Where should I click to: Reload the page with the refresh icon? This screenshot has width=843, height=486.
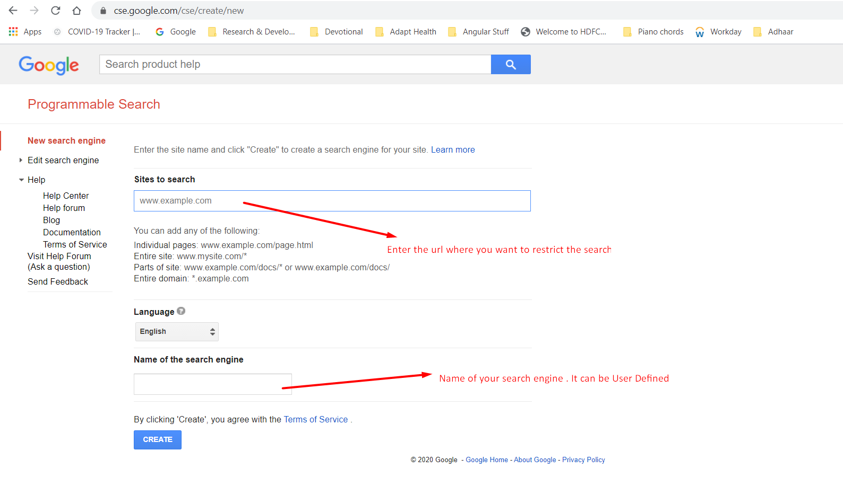[x=56, y=11]
